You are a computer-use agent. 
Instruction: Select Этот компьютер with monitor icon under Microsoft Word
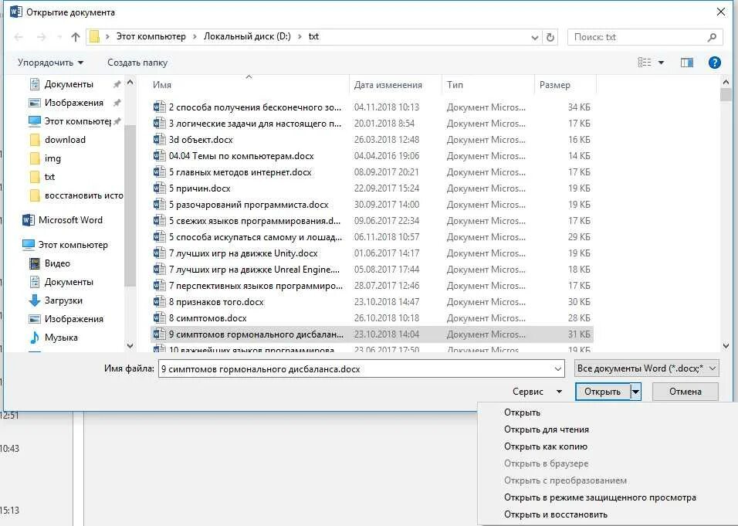(73, 244)
